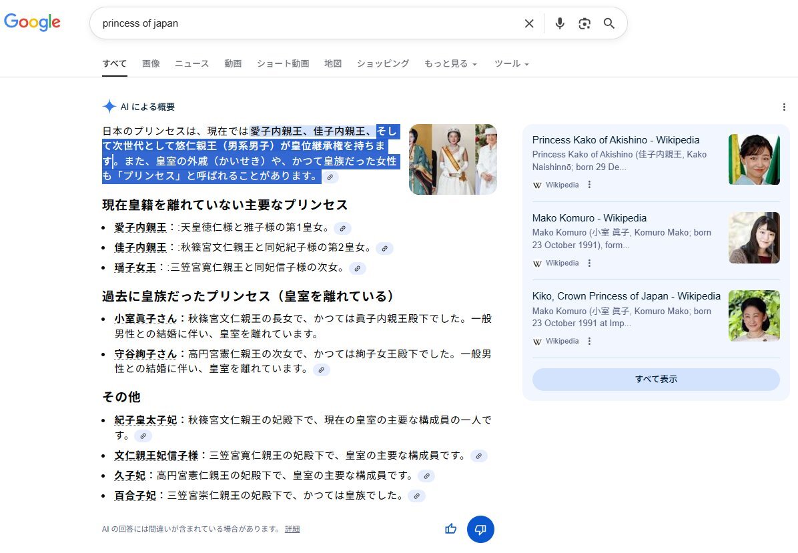
Task: Give thumbs up to AI overview
Action: [x=451, y=529]
